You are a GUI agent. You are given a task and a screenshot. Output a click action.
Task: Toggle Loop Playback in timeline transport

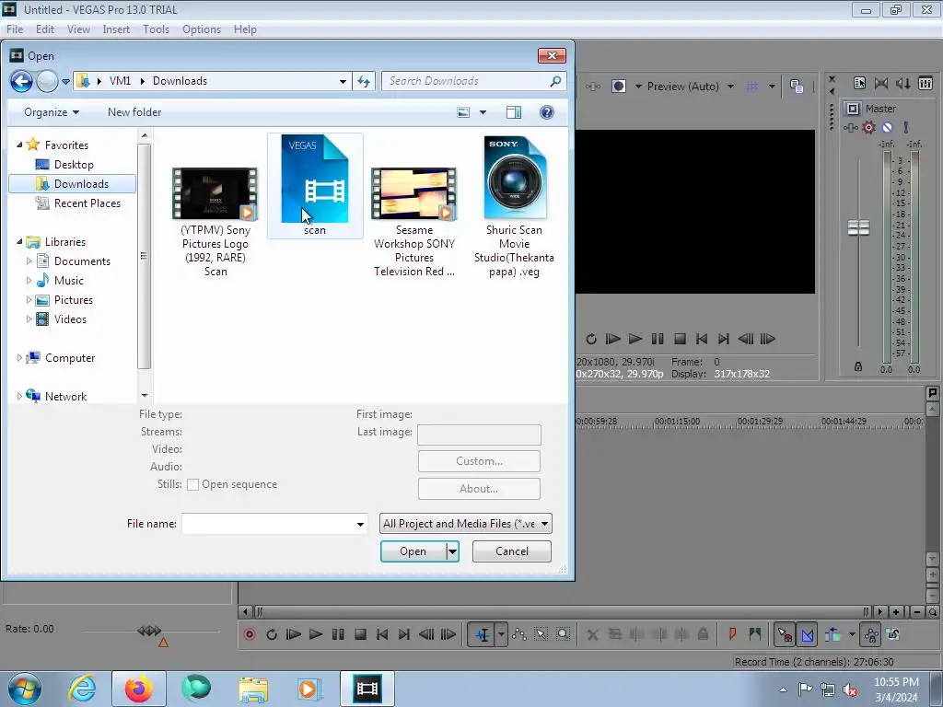[x=272, y=634]
